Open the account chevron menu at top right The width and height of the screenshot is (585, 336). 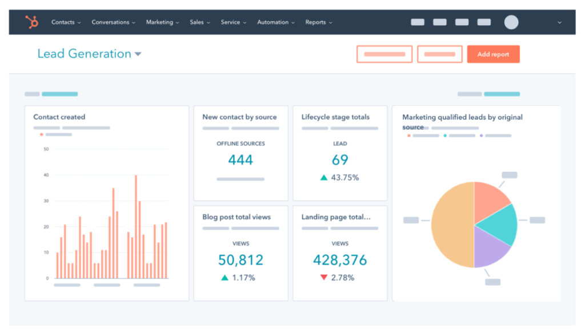point(559,23)
